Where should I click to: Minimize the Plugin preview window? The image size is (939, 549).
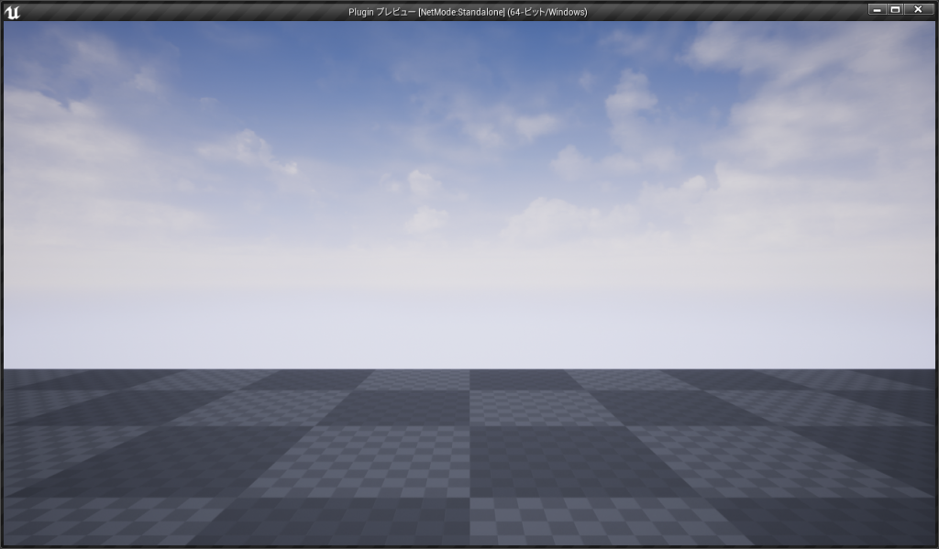[877, 9]
